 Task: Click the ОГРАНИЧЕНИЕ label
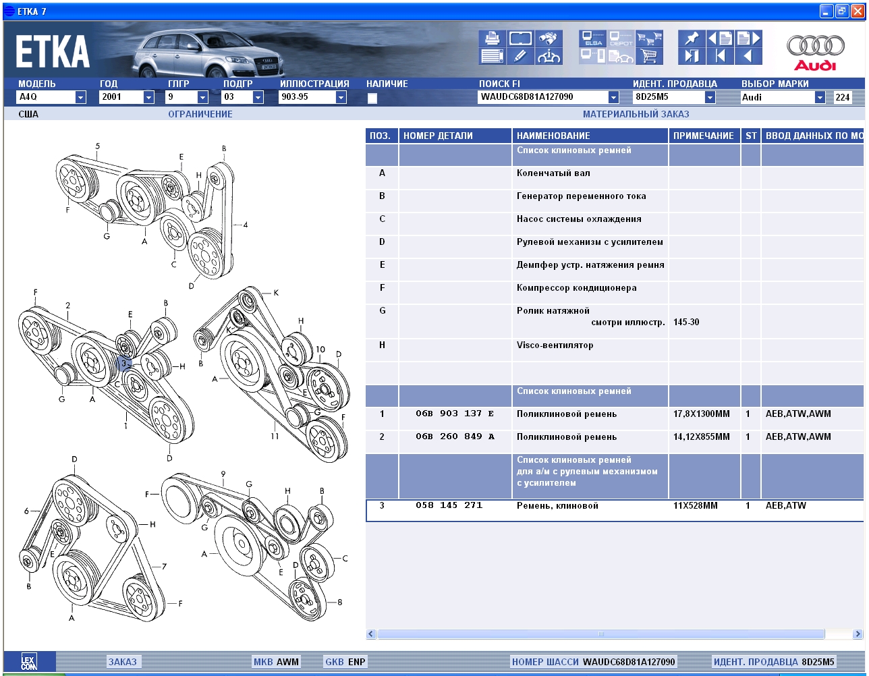coord(200,114)
